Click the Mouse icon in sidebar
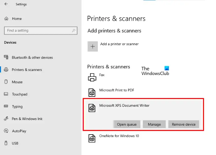The height and width of the screenshot is (155, 216). [6, 82]
